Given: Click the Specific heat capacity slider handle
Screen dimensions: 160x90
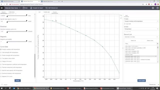Looking at the screenshot, I should click(27, 21).
